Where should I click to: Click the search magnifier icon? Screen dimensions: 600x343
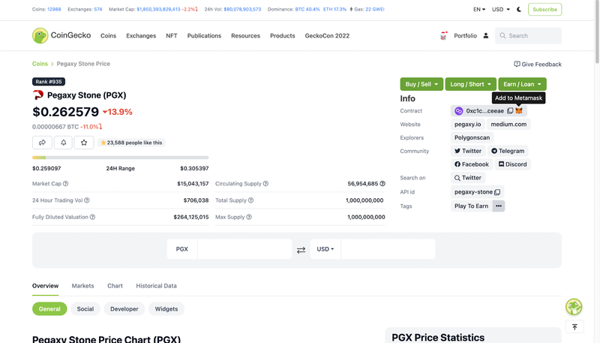coord(502,35)
